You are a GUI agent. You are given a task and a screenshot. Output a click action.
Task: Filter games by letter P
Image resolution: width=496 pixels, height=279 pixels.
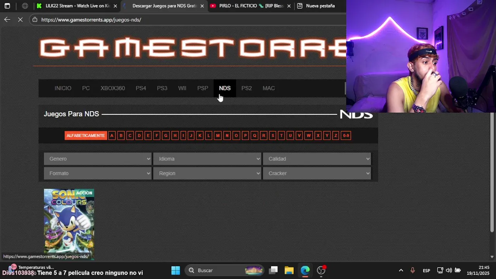(x=245, y=135)
